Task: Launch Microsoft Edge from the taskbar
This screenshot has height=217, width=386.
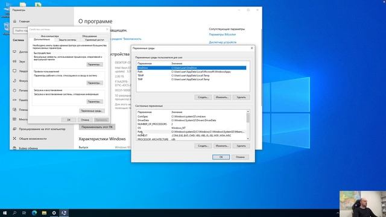Action: tap(34, 213)
